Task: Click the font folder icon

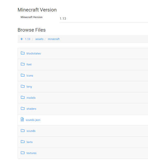Action: tap(23, 64)
